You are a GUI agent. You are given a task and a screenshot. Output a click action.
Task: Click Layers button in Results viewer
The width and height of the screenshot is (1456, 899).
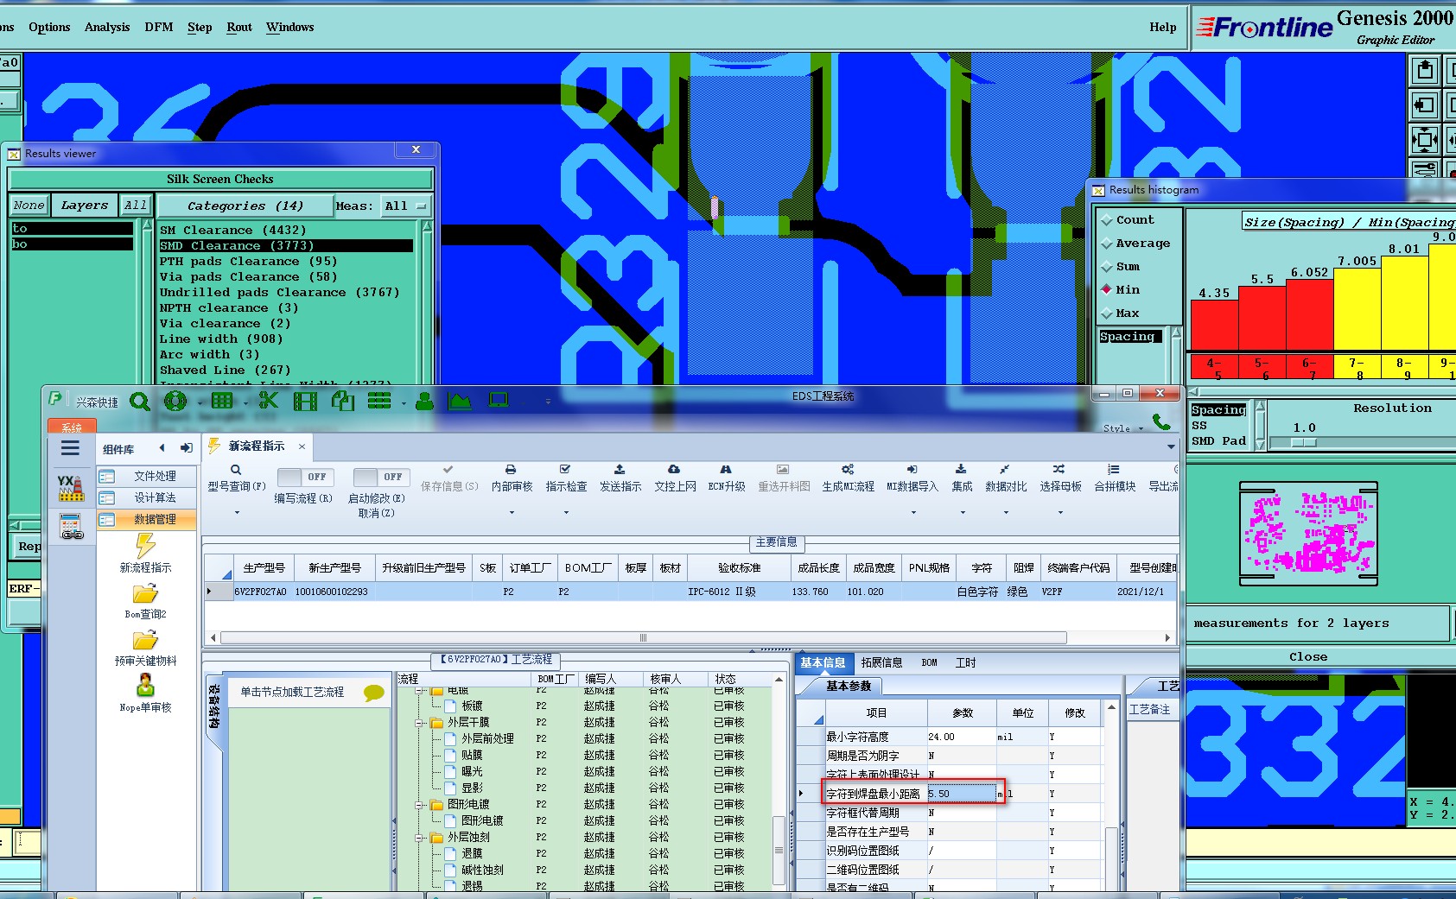pyautogui.click(x=84, y=206)
